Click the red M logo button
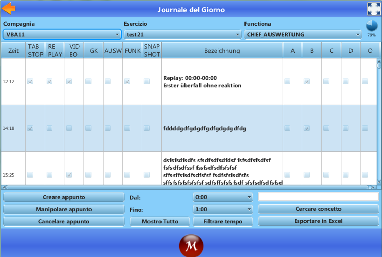382x257 pixels. tap(191, 245)
